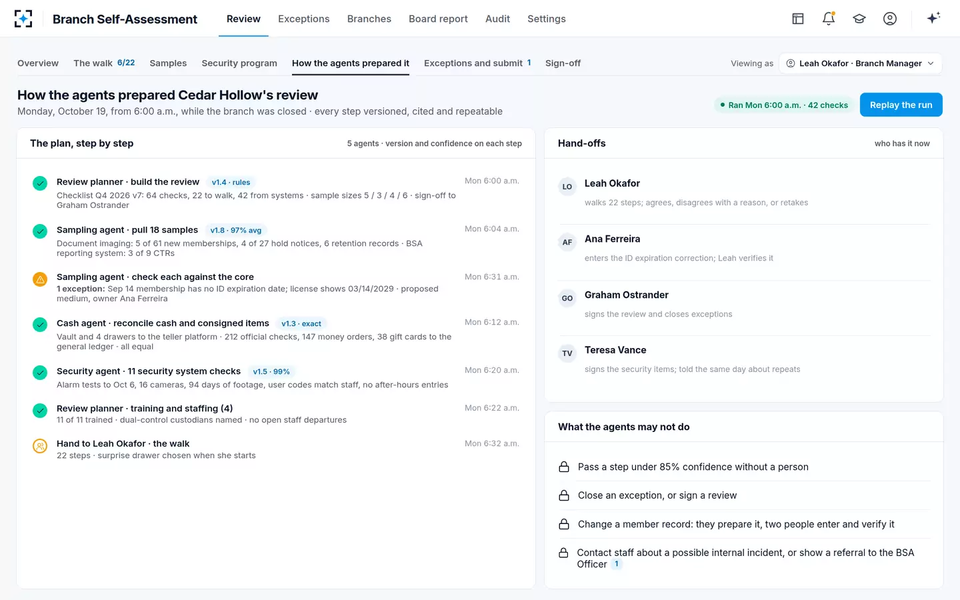This screenshot has height=600, width=960.
Task: Select the LO avatar for Leah Okafor
Action: [x=567, y=187]
